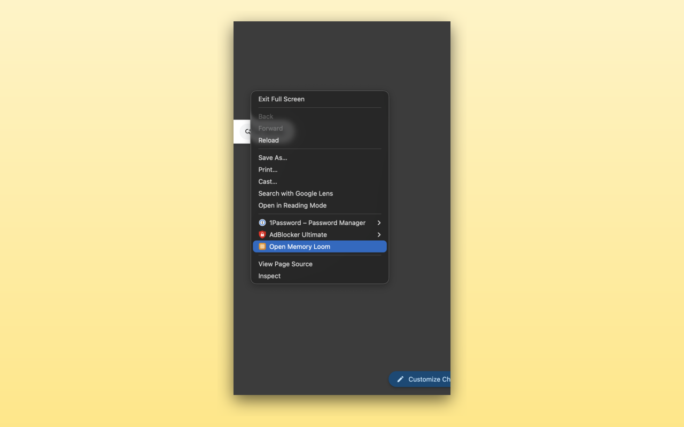Click the 1Password extension icon
The height and width of the screenshot is (427, 684).
[x=262, y=223]
